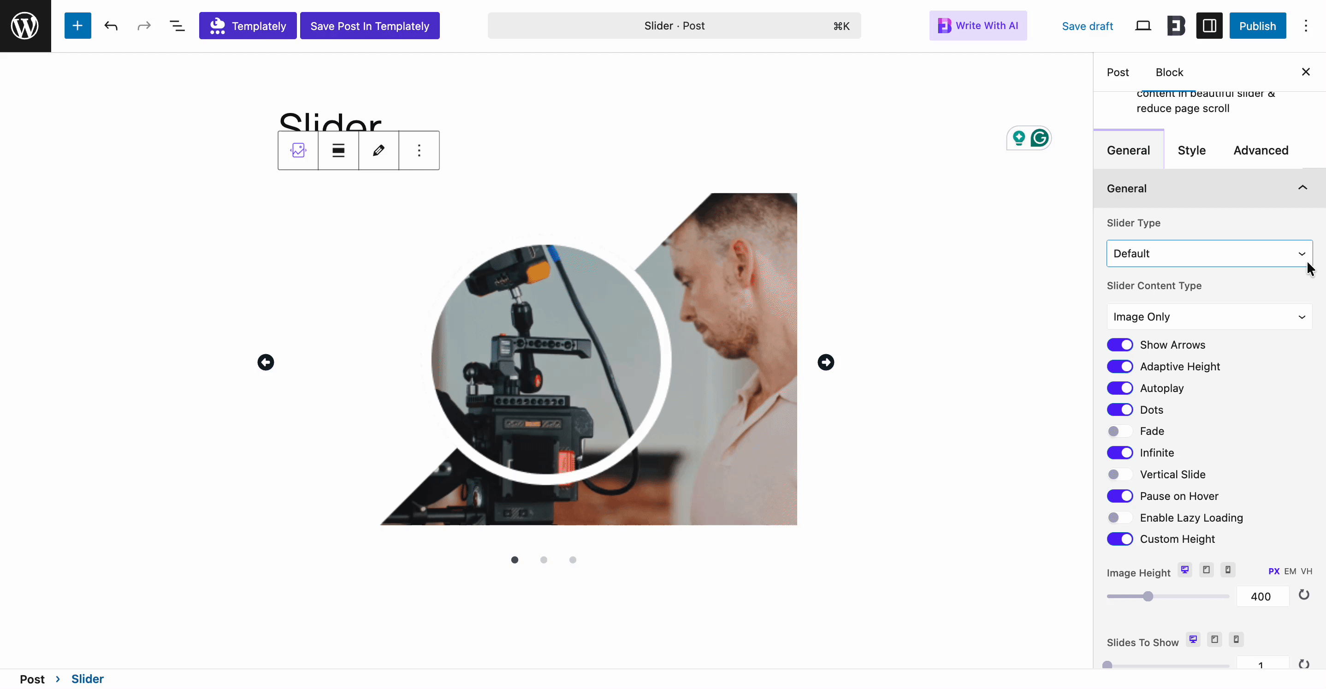Open the Slider Content Type dropdown
The width and height of the screenshot is (1326, 689).
(x=1208, y=317)
